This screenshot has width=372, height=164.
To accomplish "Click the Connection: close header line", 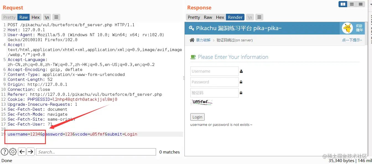I will 29,89.
